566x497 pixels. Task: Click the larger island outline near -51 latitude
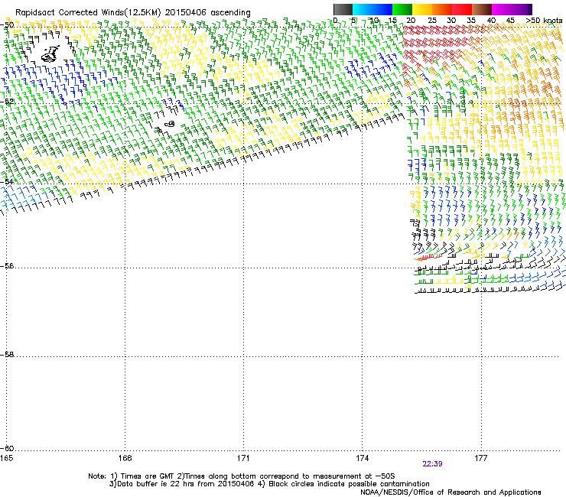50,54
